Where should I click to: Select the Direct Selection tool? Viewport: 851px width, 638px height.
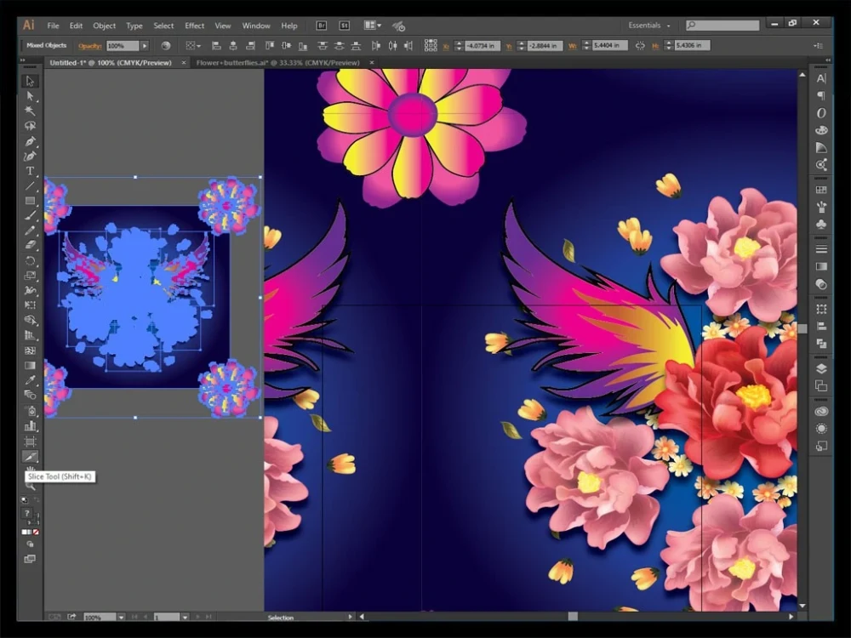(x=30, y=96)
